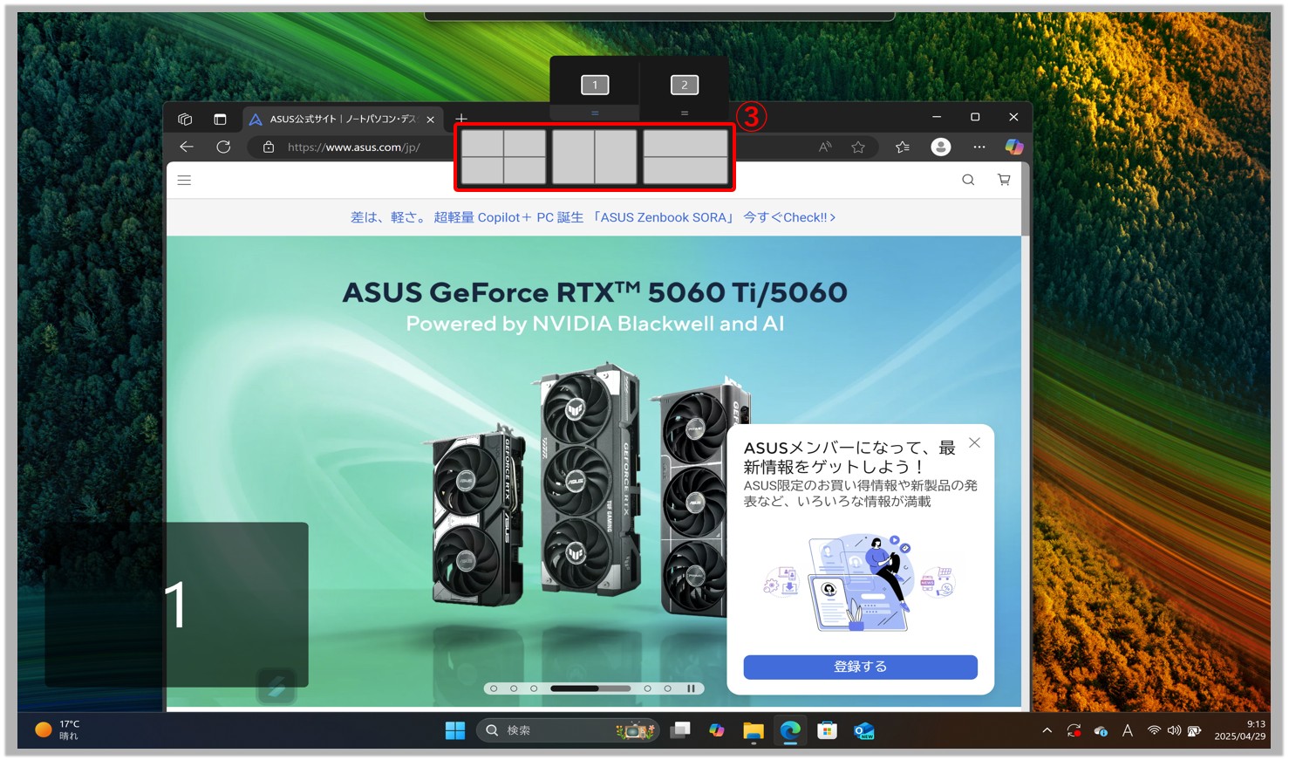Snap window to bottom-left quadrant zone
The image size is (1289, 760).
[x=482, y=170]
